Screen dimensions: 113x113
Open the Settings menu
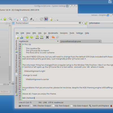click(80, 33)
